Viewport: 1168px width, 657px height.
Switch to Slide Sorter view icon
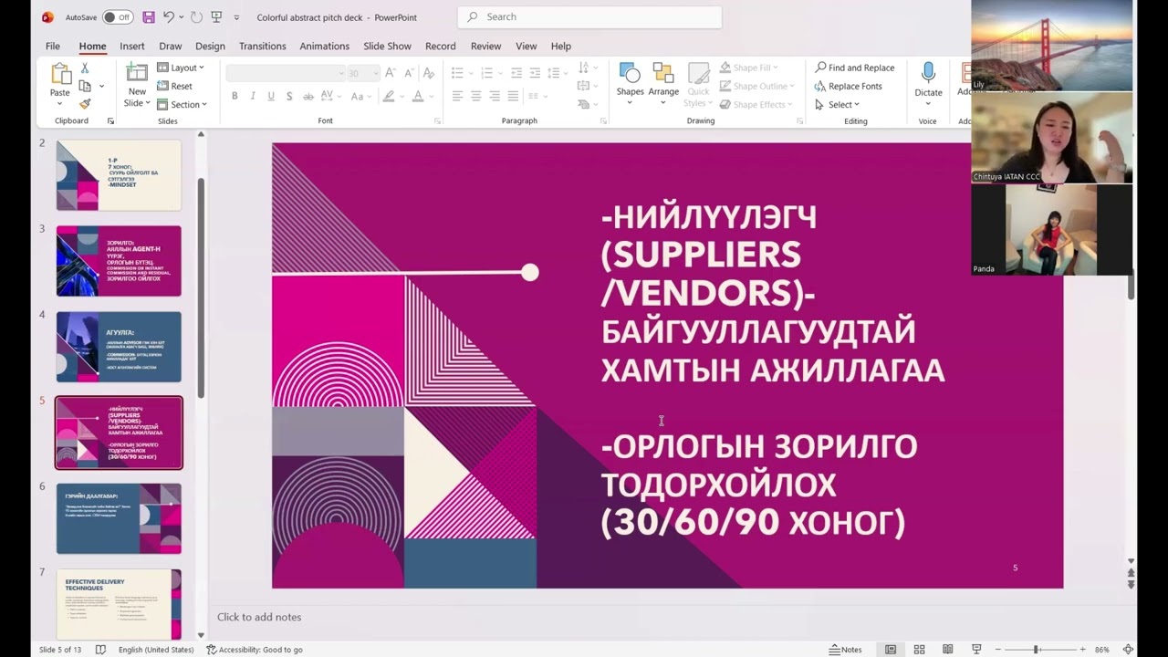(920, 650)
